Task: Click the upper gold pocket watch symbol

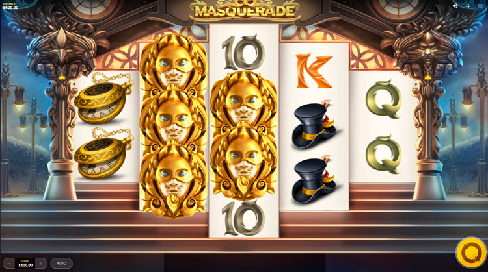Action: [x=103, y=99]
